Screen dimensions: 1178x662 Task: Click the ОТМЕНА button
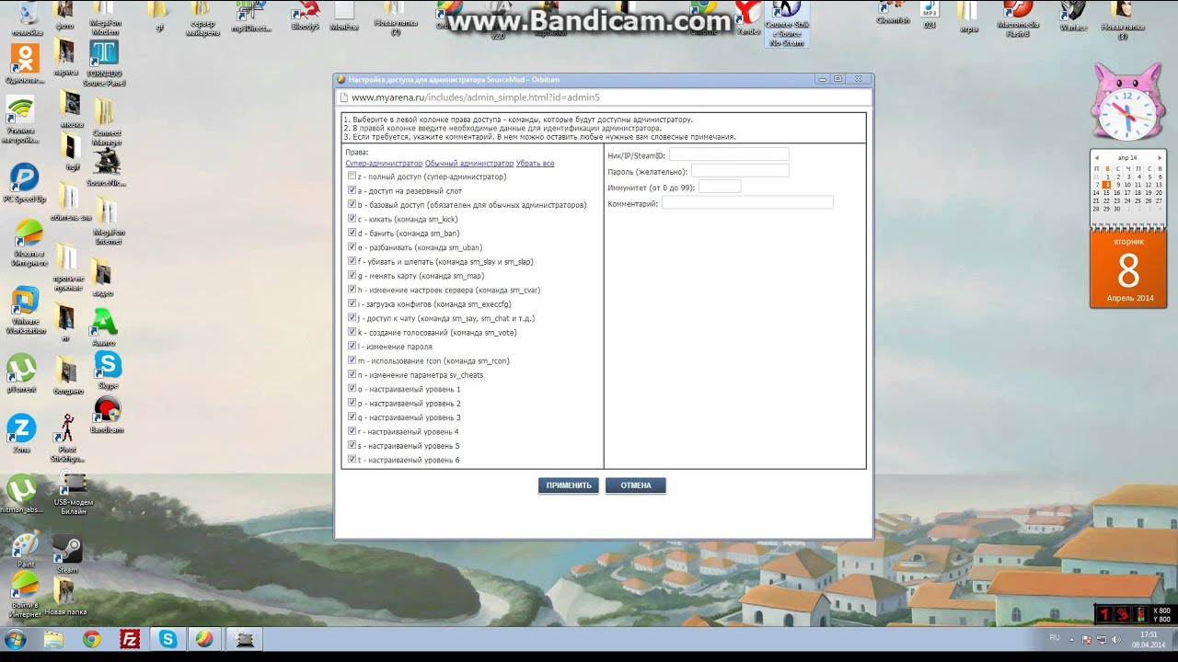(636, 485)
